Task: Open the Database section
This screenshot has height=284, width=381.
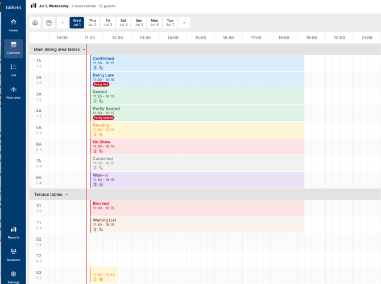Action: tap(14, 255)
